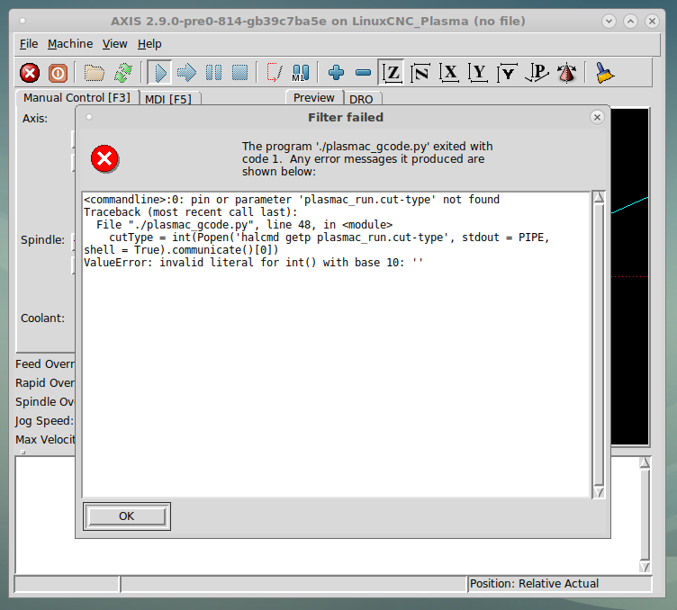Switch to the DRO tab
The image size is (677, 610).
[361, 99]
